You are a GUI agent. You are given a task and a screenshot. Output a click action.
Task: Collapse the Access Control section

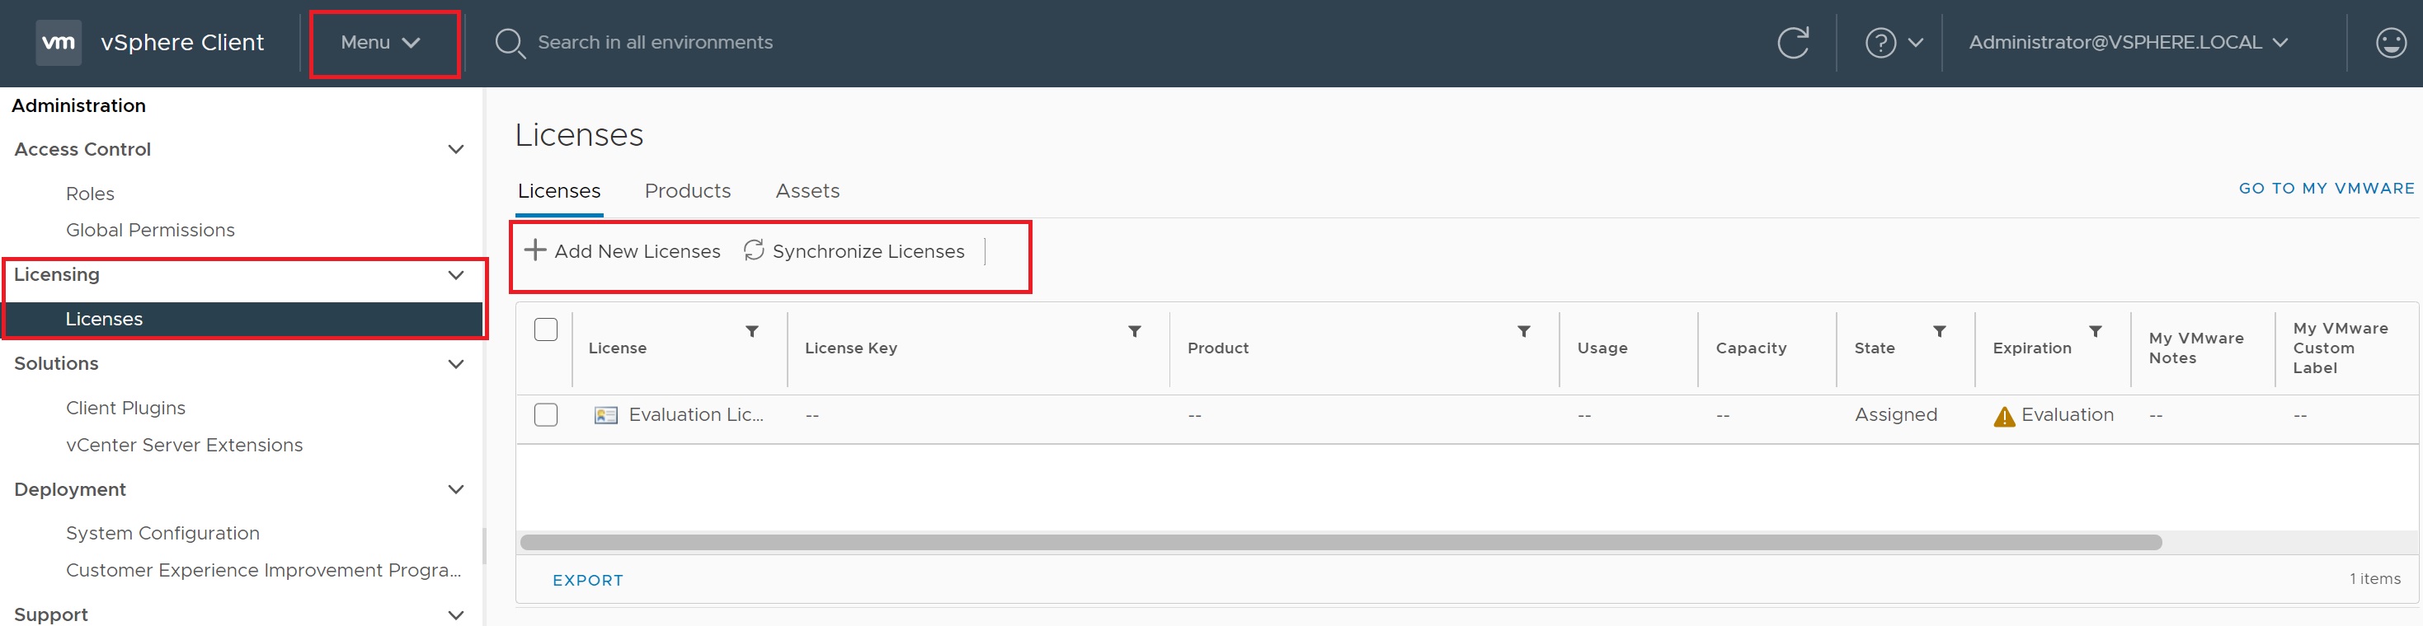pyautogui.click(x=456, y=149)
